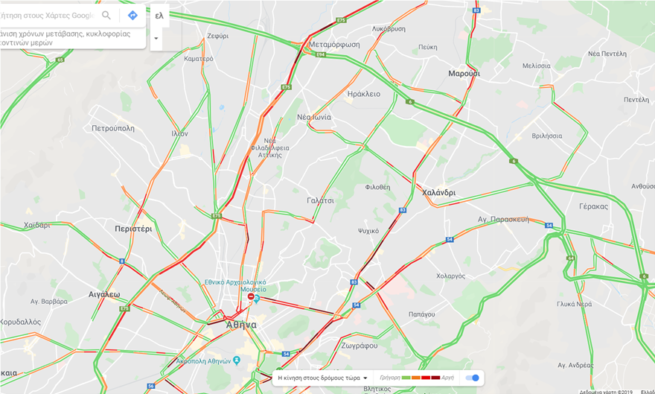Viewport: 655px width, 394px height.
Task: Open directions with the blue arrow icon
Action: point(132,16)
